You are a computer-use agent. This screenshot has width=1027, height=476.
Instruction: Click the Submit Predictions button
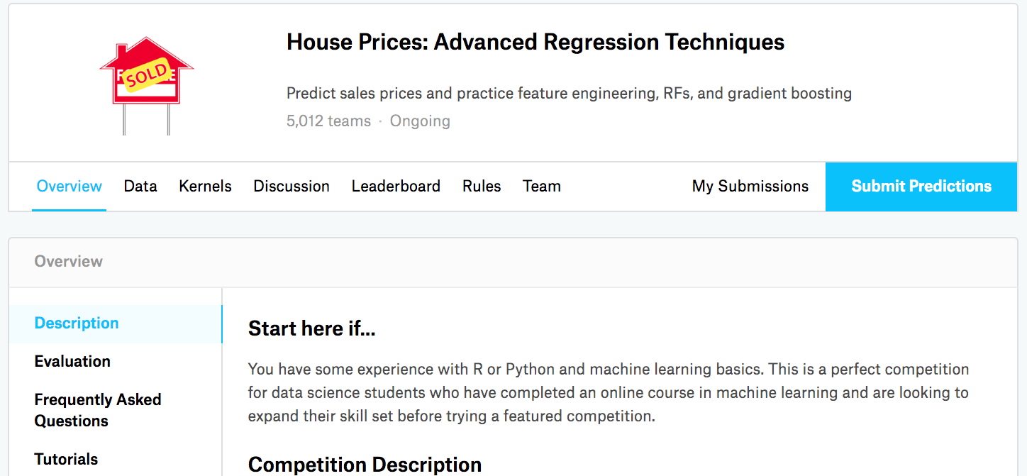(921, 187)
